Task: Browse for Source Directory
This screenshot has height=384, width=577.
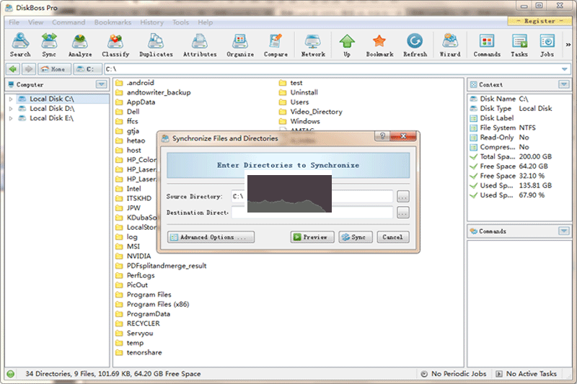Action: click(403, 197)
